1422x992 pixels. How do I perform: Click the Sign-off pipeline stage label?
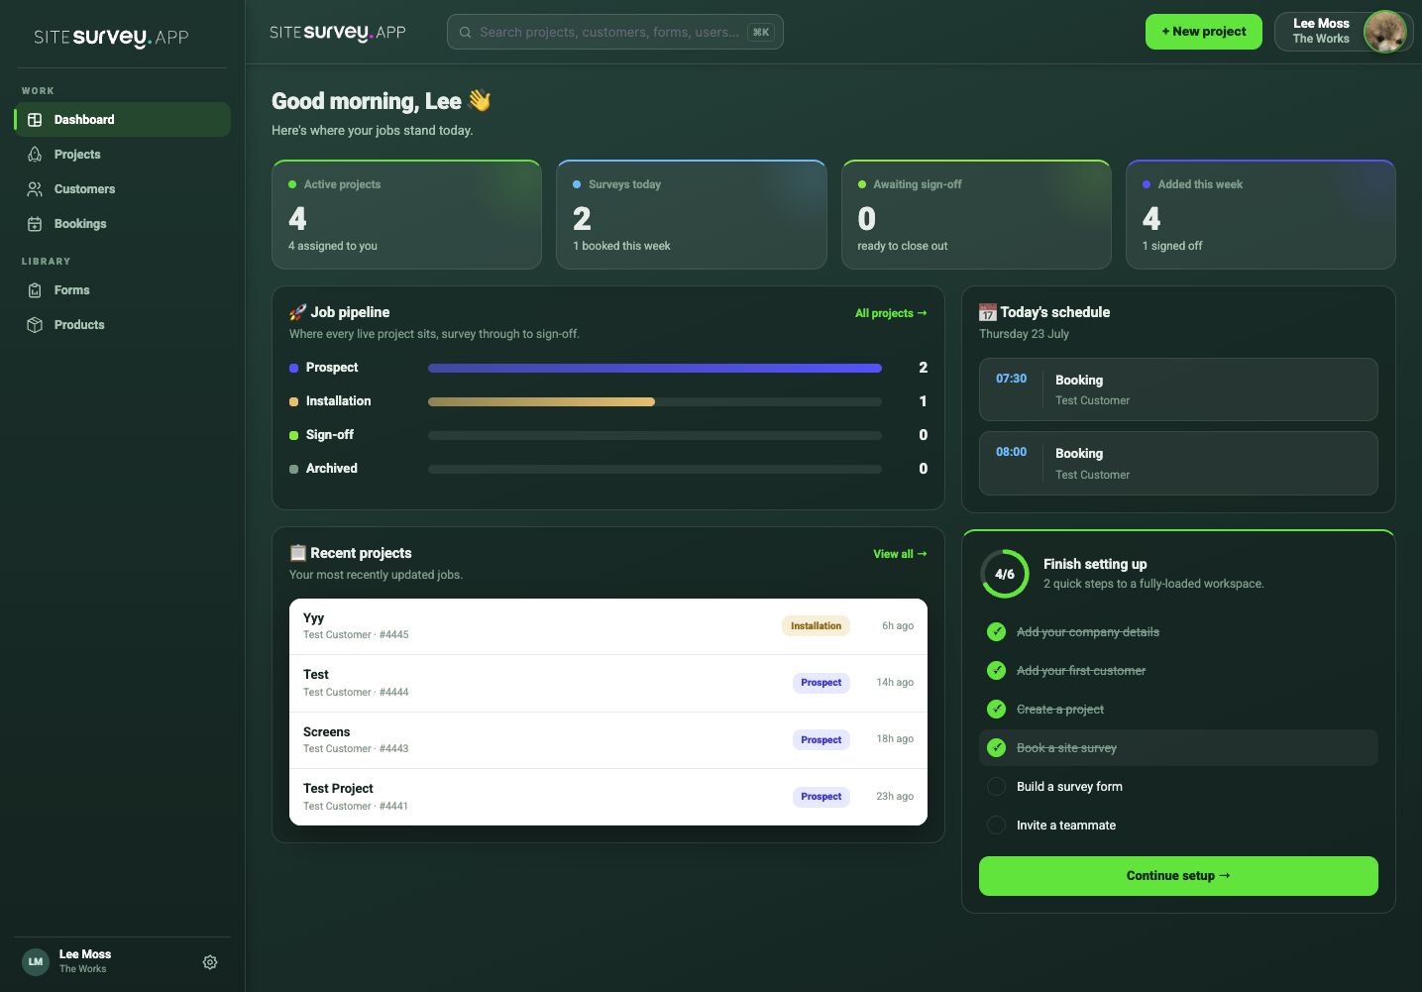point(329,435)
